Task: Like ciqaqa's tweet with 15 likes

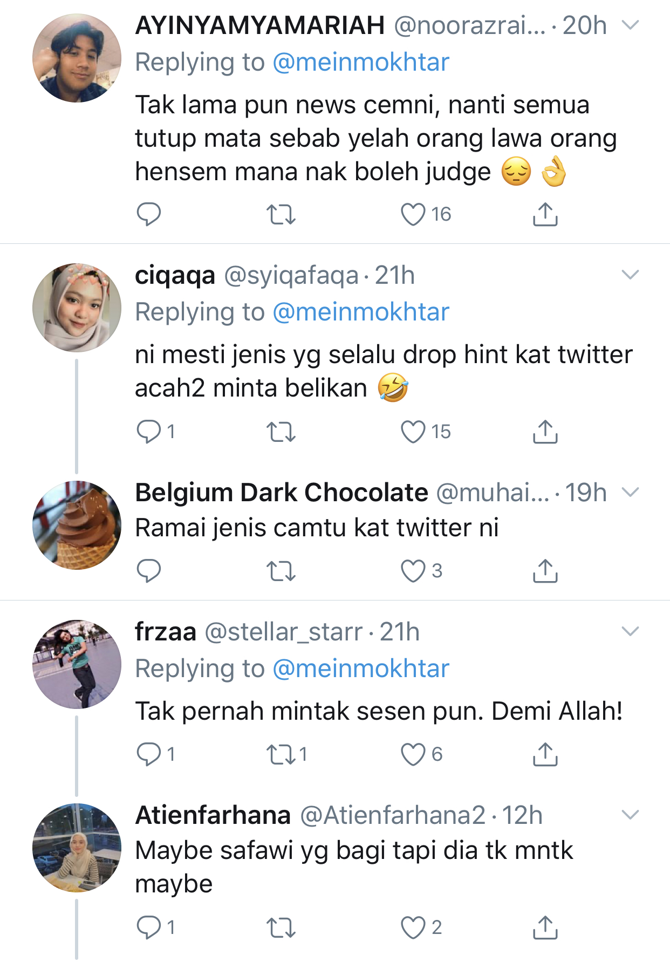Action: [x=413, y=432]
